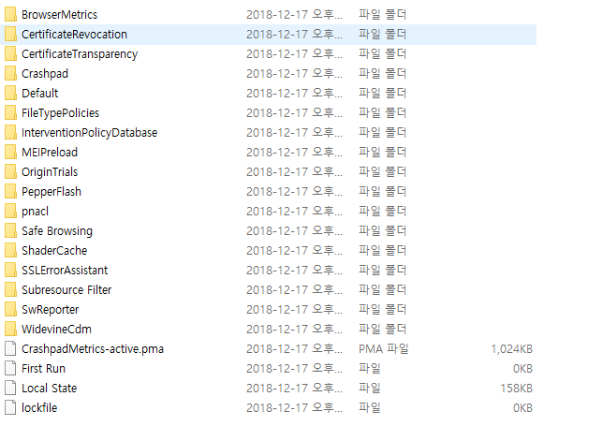Select the Default folder name
This screenshot has height=426, width=603.
(40, 93)
